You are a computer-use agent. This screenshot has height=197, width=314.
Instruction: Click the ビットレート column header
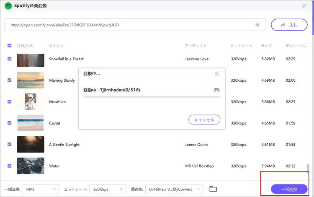tap(242, 46)
